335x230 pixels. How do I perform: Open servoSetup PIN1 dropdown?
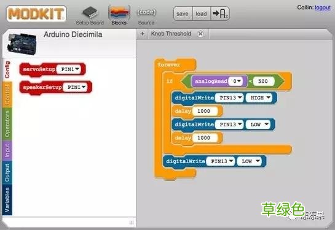(x=69, y=69)
